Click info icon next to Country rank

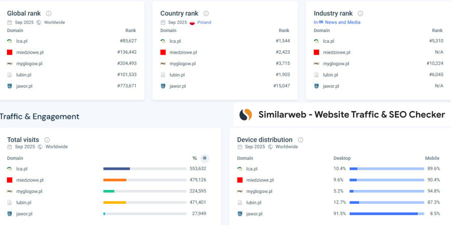point(206,14)
